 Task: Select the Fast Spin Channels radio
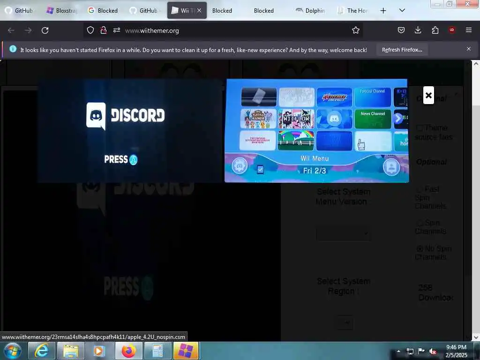click(x=420, y=189)
